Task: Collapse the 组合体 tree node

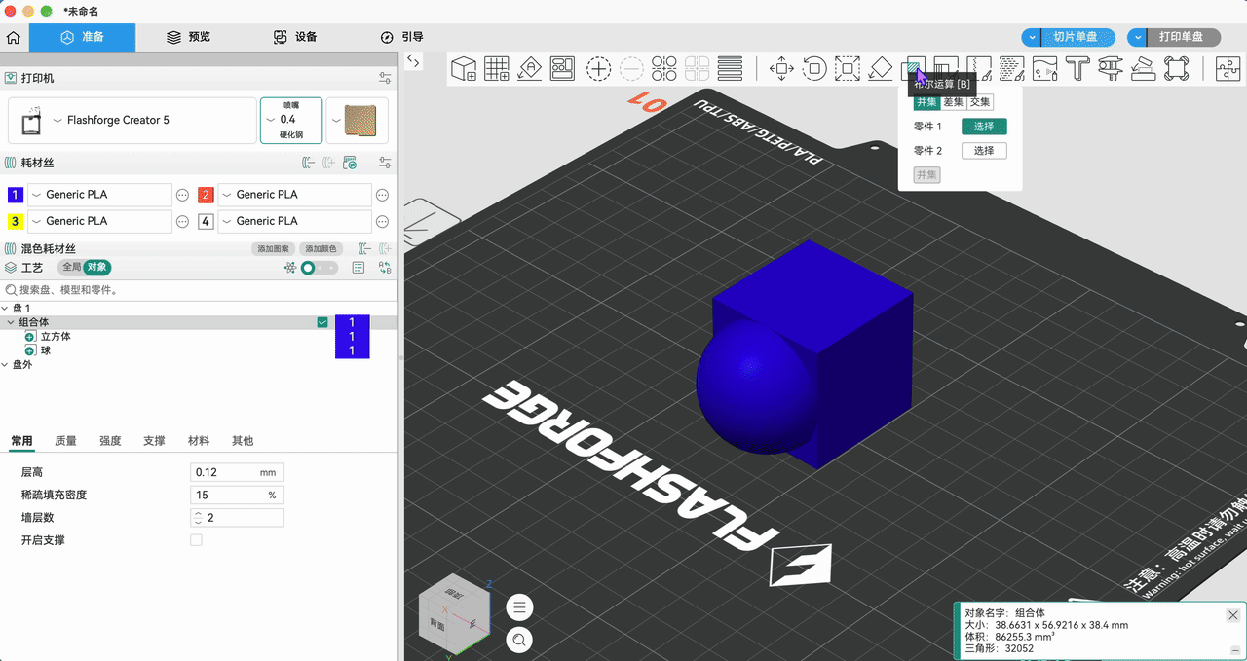Action: [x=12, y=322]
